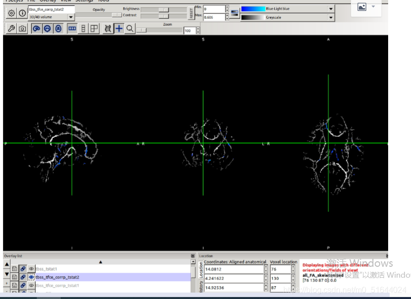Switch to the Location tab
The height and width of the screenshot is (299, 411).
click(x=201, y=270)
